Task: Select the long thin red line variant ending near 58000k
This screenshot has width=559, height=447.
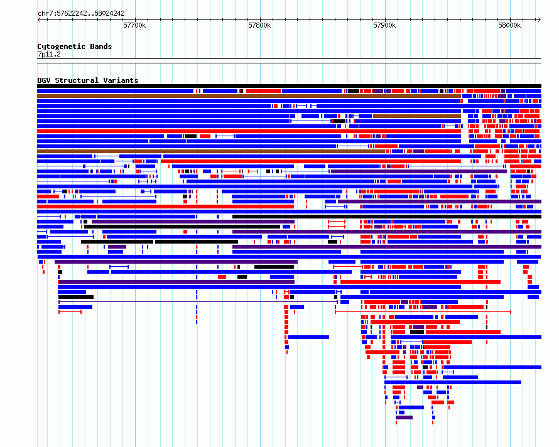Action: coord(423,312)
